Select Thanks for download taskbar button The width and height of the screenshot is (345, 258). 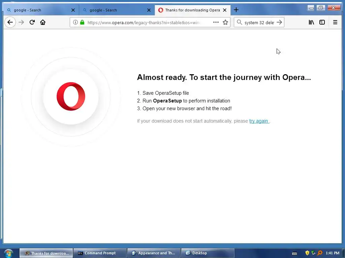pos(46,253)
